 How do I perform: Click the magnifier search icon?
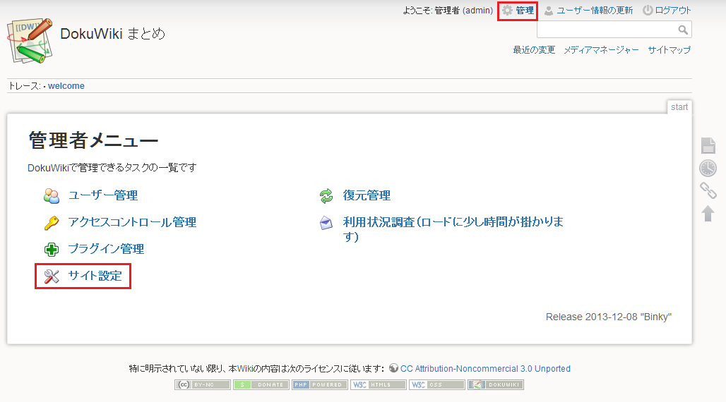point(683,30)
